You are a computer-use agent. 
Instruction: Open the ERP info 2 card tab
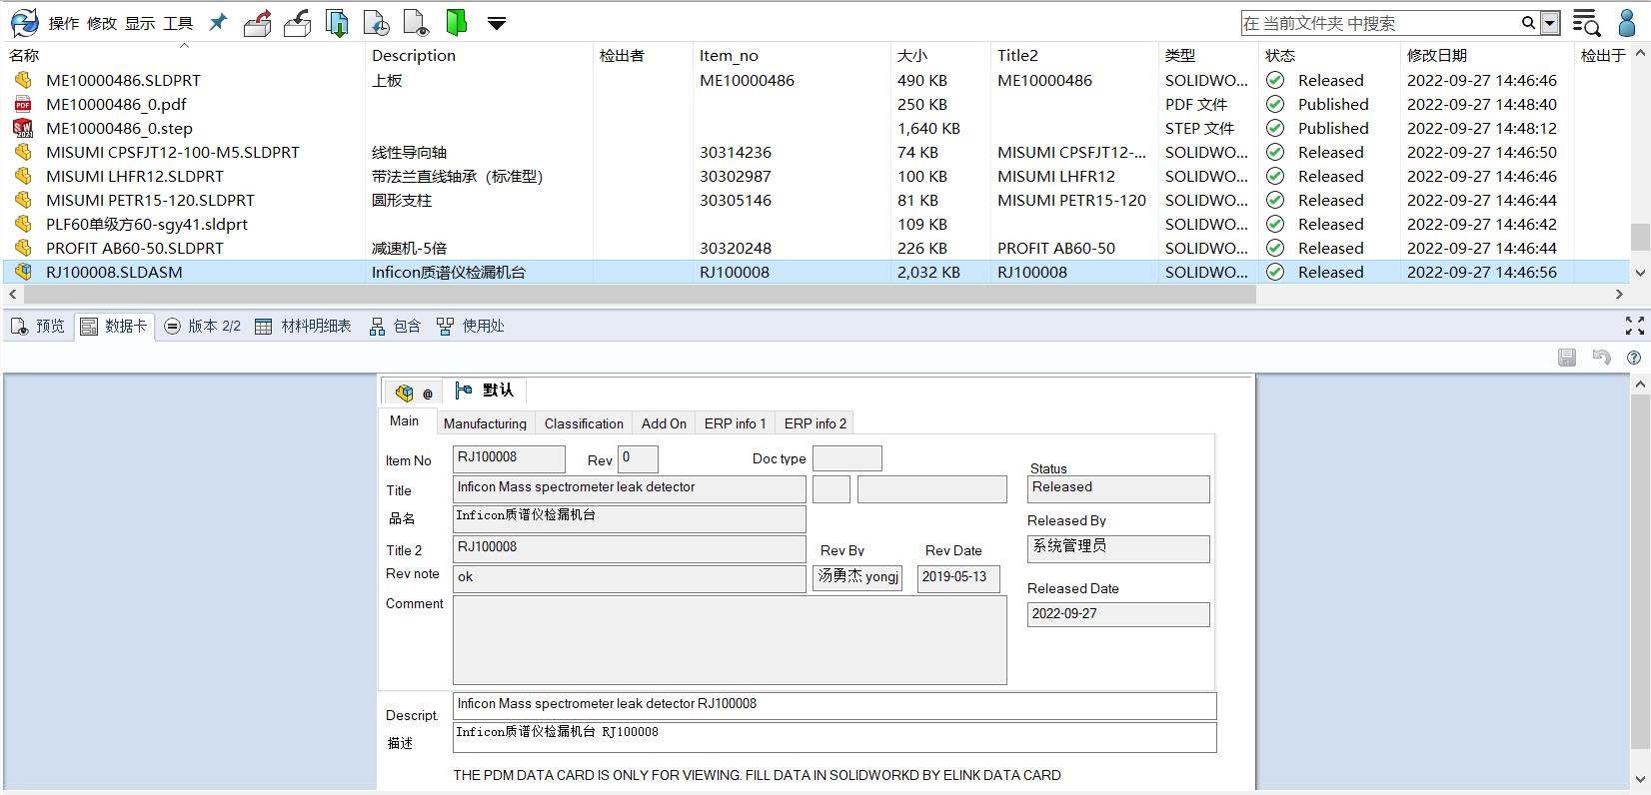[816, 423]
